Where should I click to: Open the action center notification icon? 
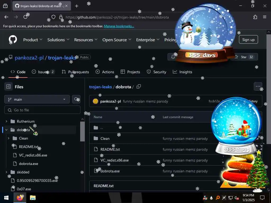pyautogui.click(x=262, y=198)
